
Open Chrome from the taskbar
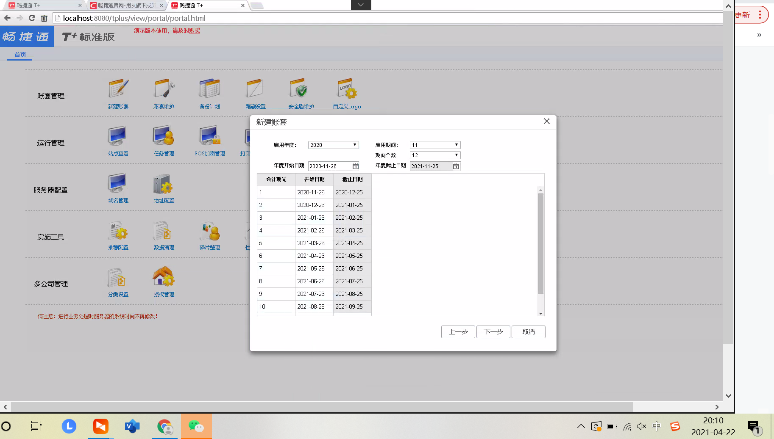point(165,426)
